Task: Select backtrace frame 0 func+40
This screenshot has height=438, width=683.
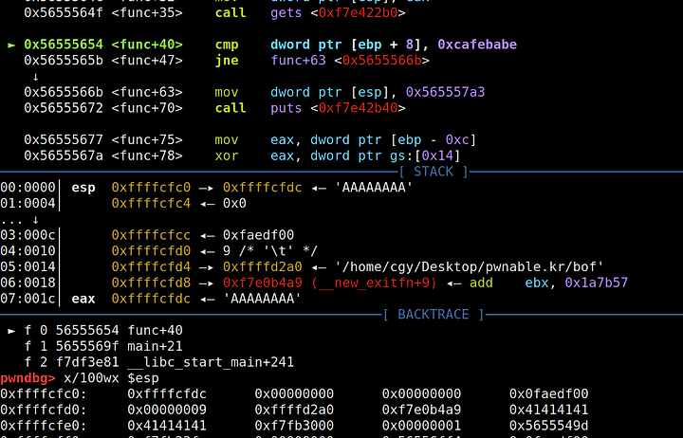Action: click(103, 331)
